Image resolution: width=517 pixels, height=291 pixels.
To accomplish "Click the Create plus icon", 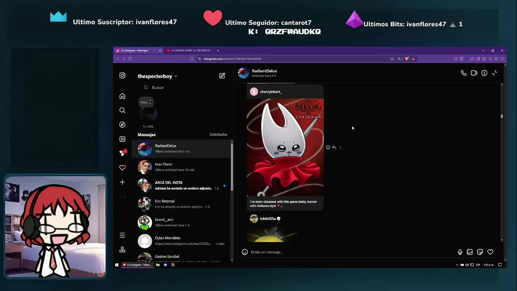I will pos(122,182).
